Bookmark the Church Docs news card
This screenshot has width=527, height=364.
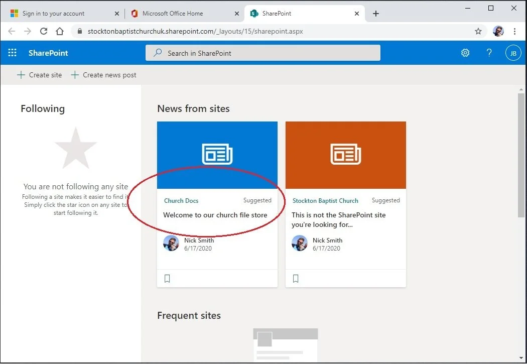(x=167, y=278)
